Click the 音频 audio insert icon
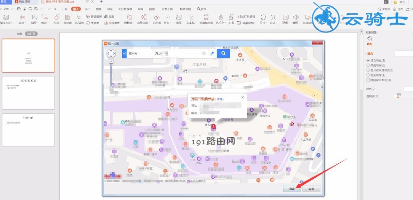This screenshot has height=200, width=413. (x=296, y=19)
